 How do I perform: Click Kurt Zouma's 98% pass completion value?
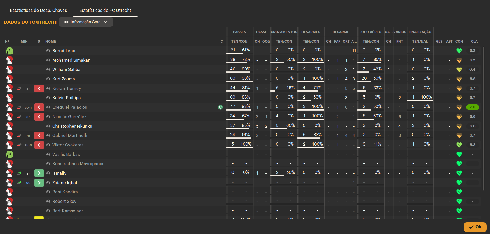point(246,78)
